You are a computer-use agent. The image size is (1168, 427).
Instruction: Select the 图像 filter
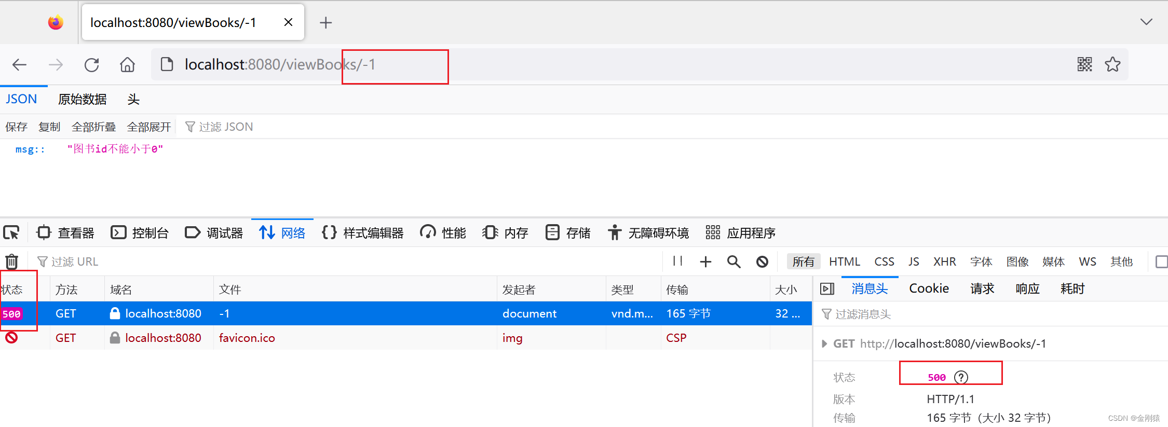(x=1017, y=261)
